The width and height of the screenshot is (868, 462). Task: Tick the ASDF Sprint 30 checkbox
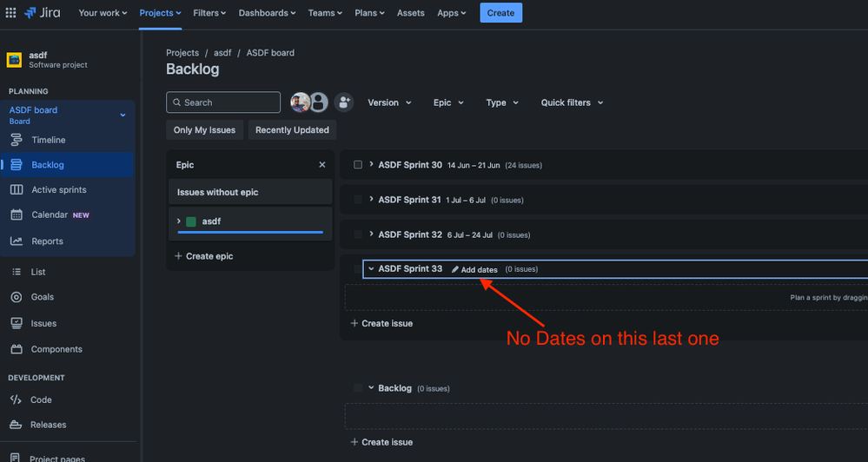click(358, 165)
